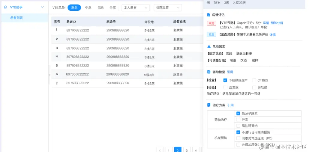This screenshot has width=309, height=152.
Task: Click the 床位号 column header
Action: [149, 22]
